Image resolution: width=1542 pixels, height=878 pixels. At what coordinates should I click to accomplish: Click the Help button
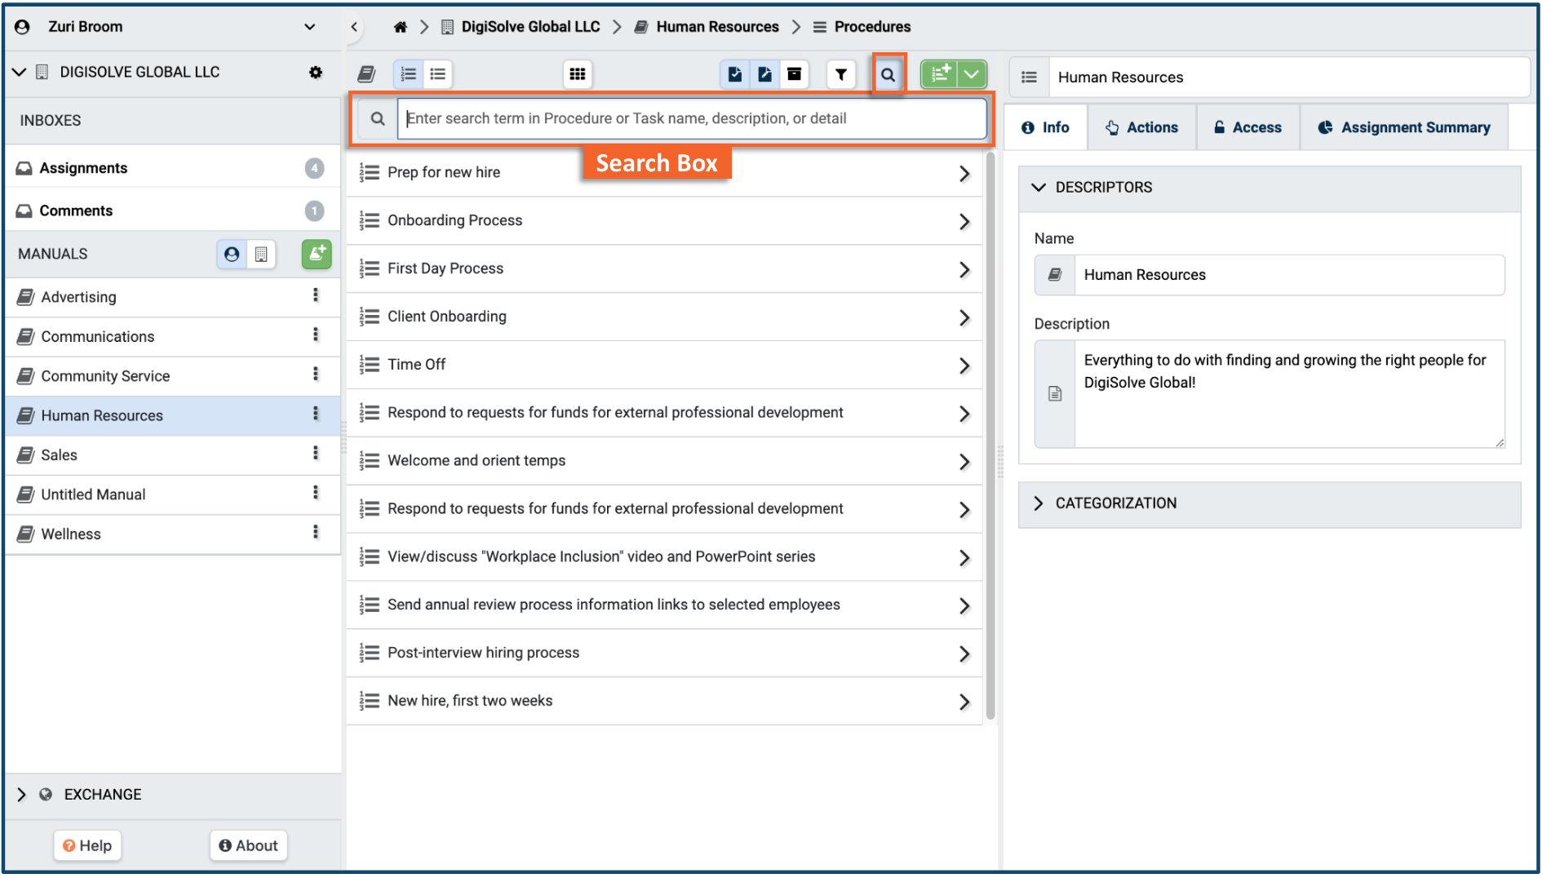(x=88, y=845)
